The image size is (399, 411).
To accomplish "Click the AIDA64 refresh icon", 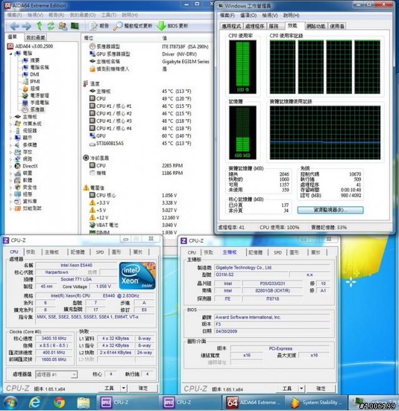I will [x=50, y=26].
